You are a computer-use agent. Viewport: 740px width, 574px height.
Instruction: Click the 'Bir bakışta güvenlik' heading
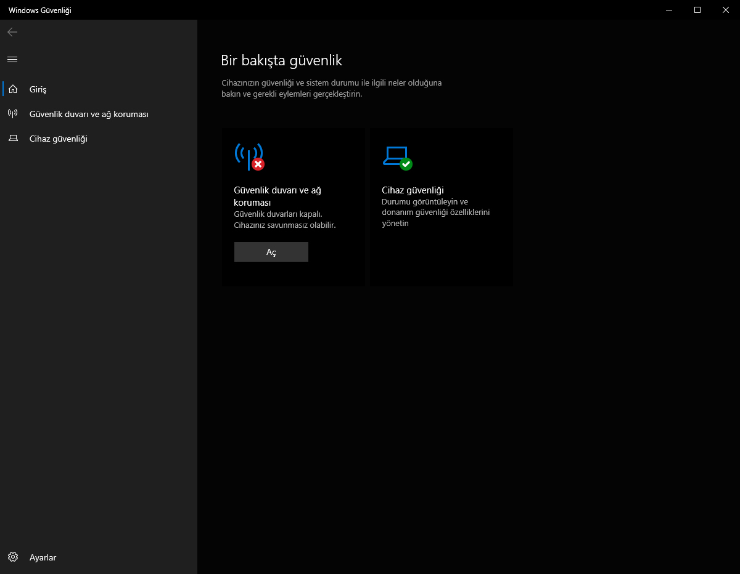(x=281, y=60)
